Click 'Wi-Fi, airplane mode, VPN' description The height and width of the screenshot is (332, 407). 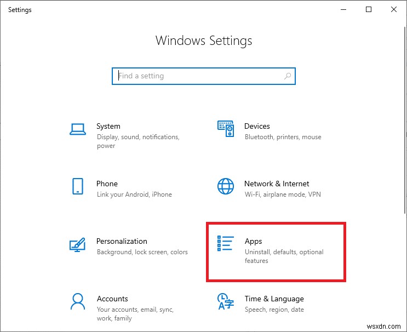tap(283, 194)
